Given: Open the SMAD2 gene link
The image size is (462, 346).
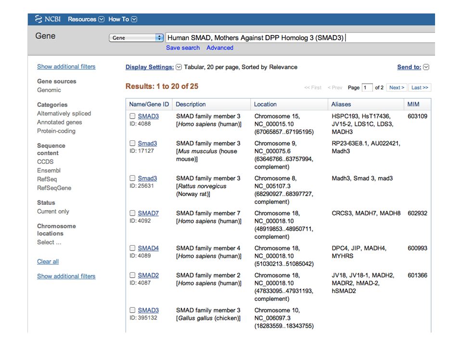Looking at the screenshot, I should pyautogui.click(x=148, y=275).
